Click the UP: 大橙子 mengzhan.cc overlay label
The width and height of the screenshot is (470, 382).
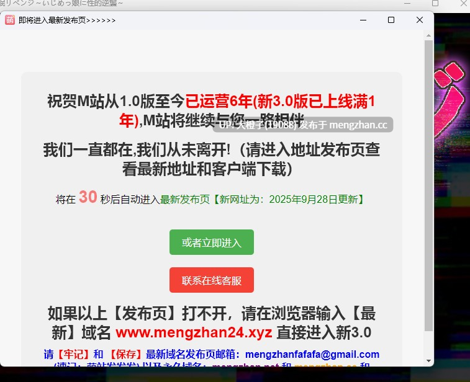(x=303, y=125)
